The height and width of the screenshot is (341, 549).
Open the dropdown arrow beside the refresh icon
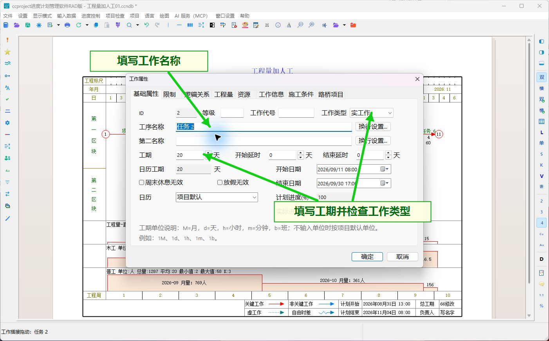(x=87, y=25)
